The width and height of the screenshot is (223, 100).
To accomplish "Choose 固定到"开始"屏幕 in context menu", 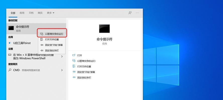I will pos(52,45).
